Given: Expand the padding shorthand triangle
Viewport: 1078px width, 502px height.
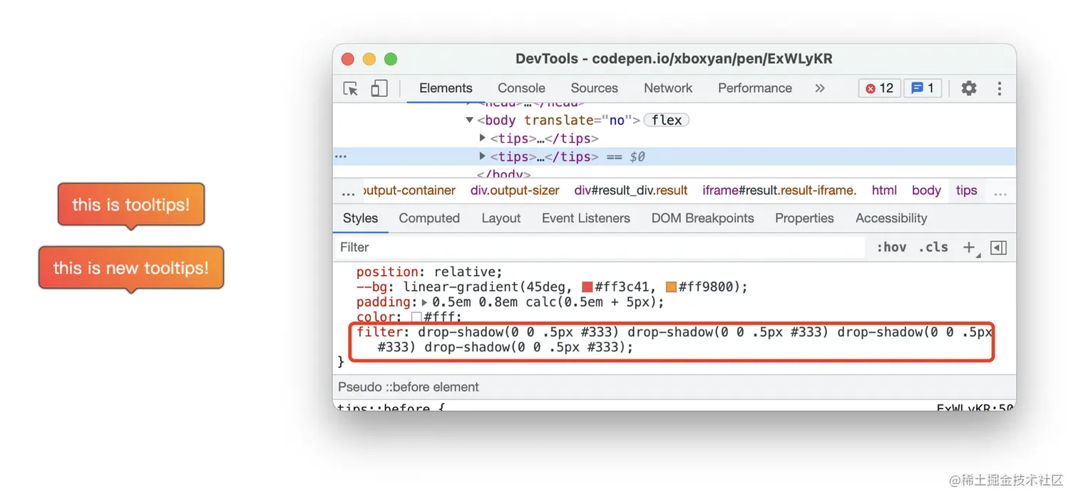Looking at the screenshot, I should click(x=425, y=302).
